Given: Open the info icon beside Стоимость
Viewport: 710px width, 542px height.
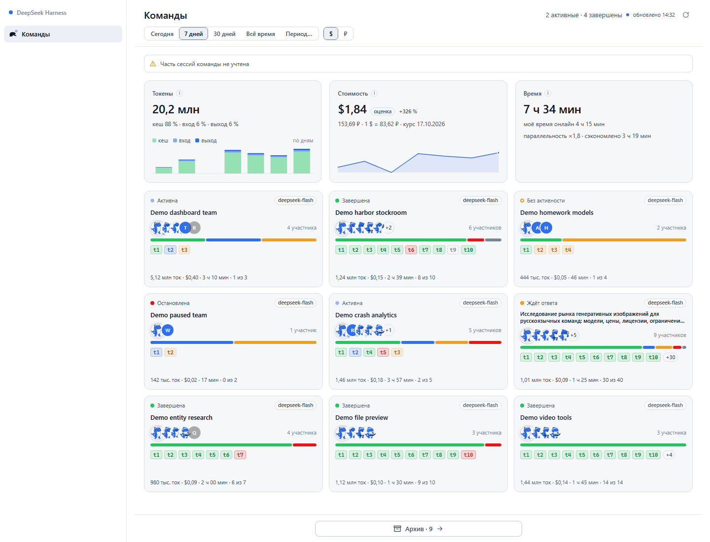Looking at the screenshot, I should click(x=374, y=93).
